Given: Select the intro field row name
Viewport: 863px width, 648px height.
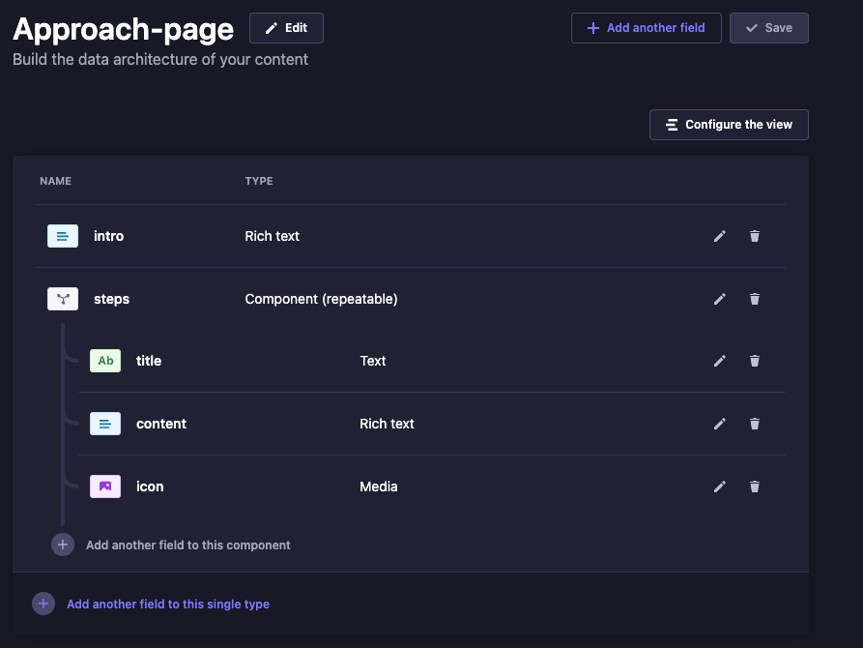Looking at the screenshot, I should (108, 236).
